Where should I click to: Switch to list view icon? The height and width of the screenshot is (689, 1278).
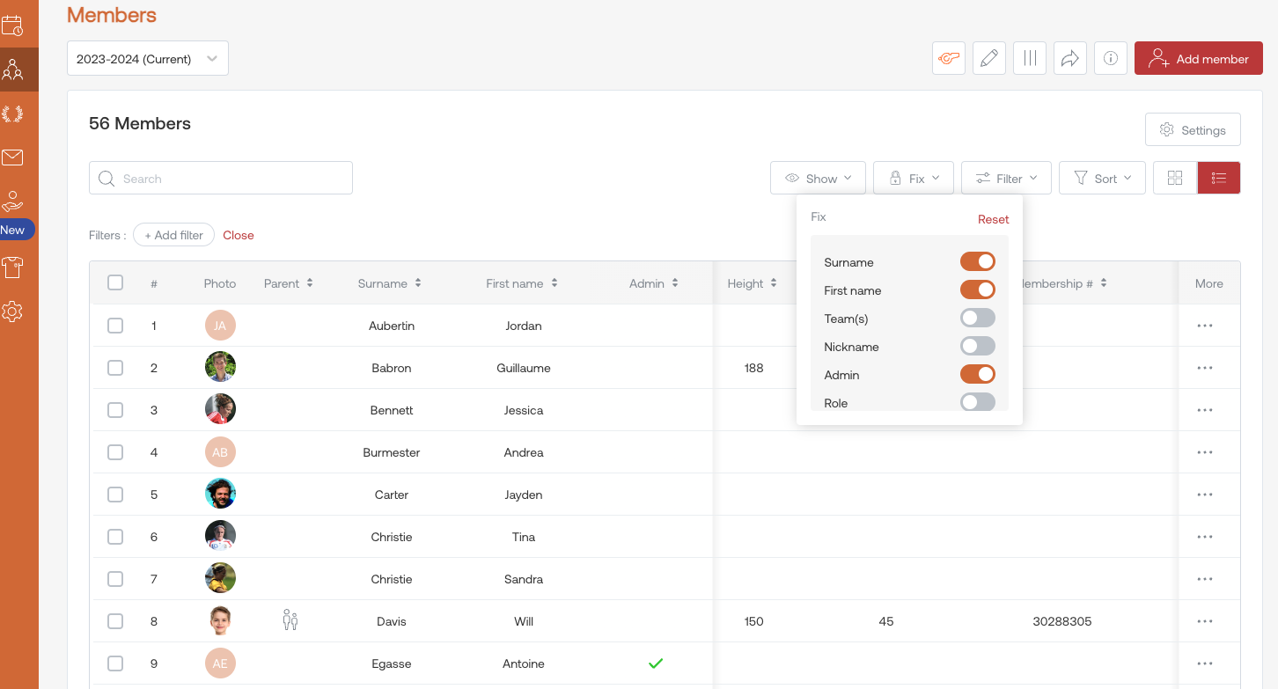pos(1219,178)
